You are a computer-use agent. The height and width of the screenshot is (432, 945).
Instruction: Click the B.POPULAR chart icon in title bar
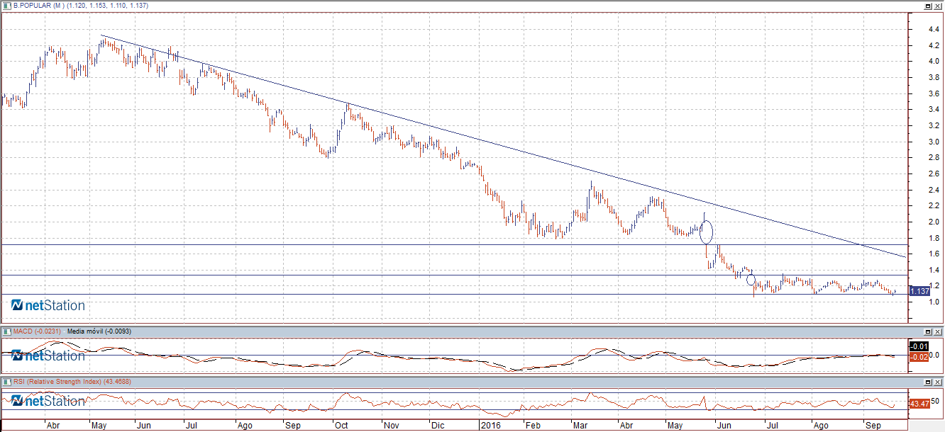point(7,5)
